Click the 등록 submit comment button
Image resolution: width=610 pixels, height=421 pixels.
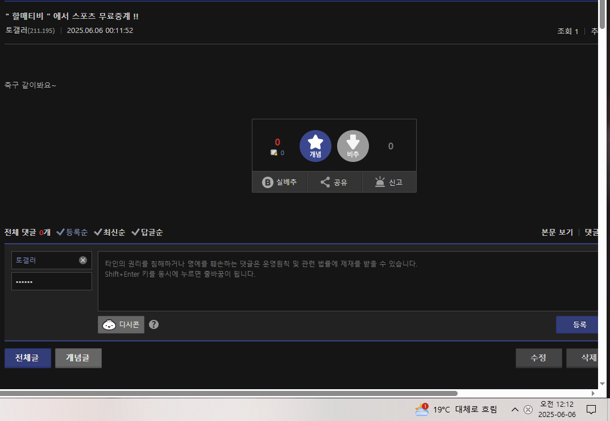coord(578,324)
